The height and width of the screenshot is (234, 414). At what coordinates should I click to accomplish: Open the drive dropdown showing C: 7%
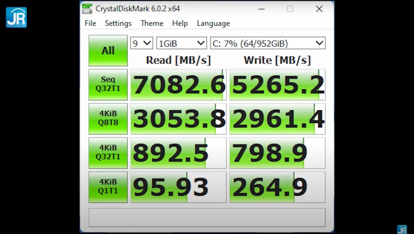(x=268, y=43)
